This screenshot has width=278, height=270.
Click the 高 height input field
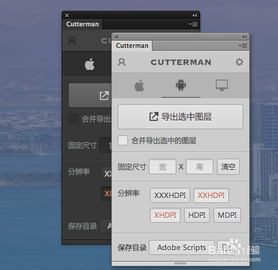pos(200,166)
